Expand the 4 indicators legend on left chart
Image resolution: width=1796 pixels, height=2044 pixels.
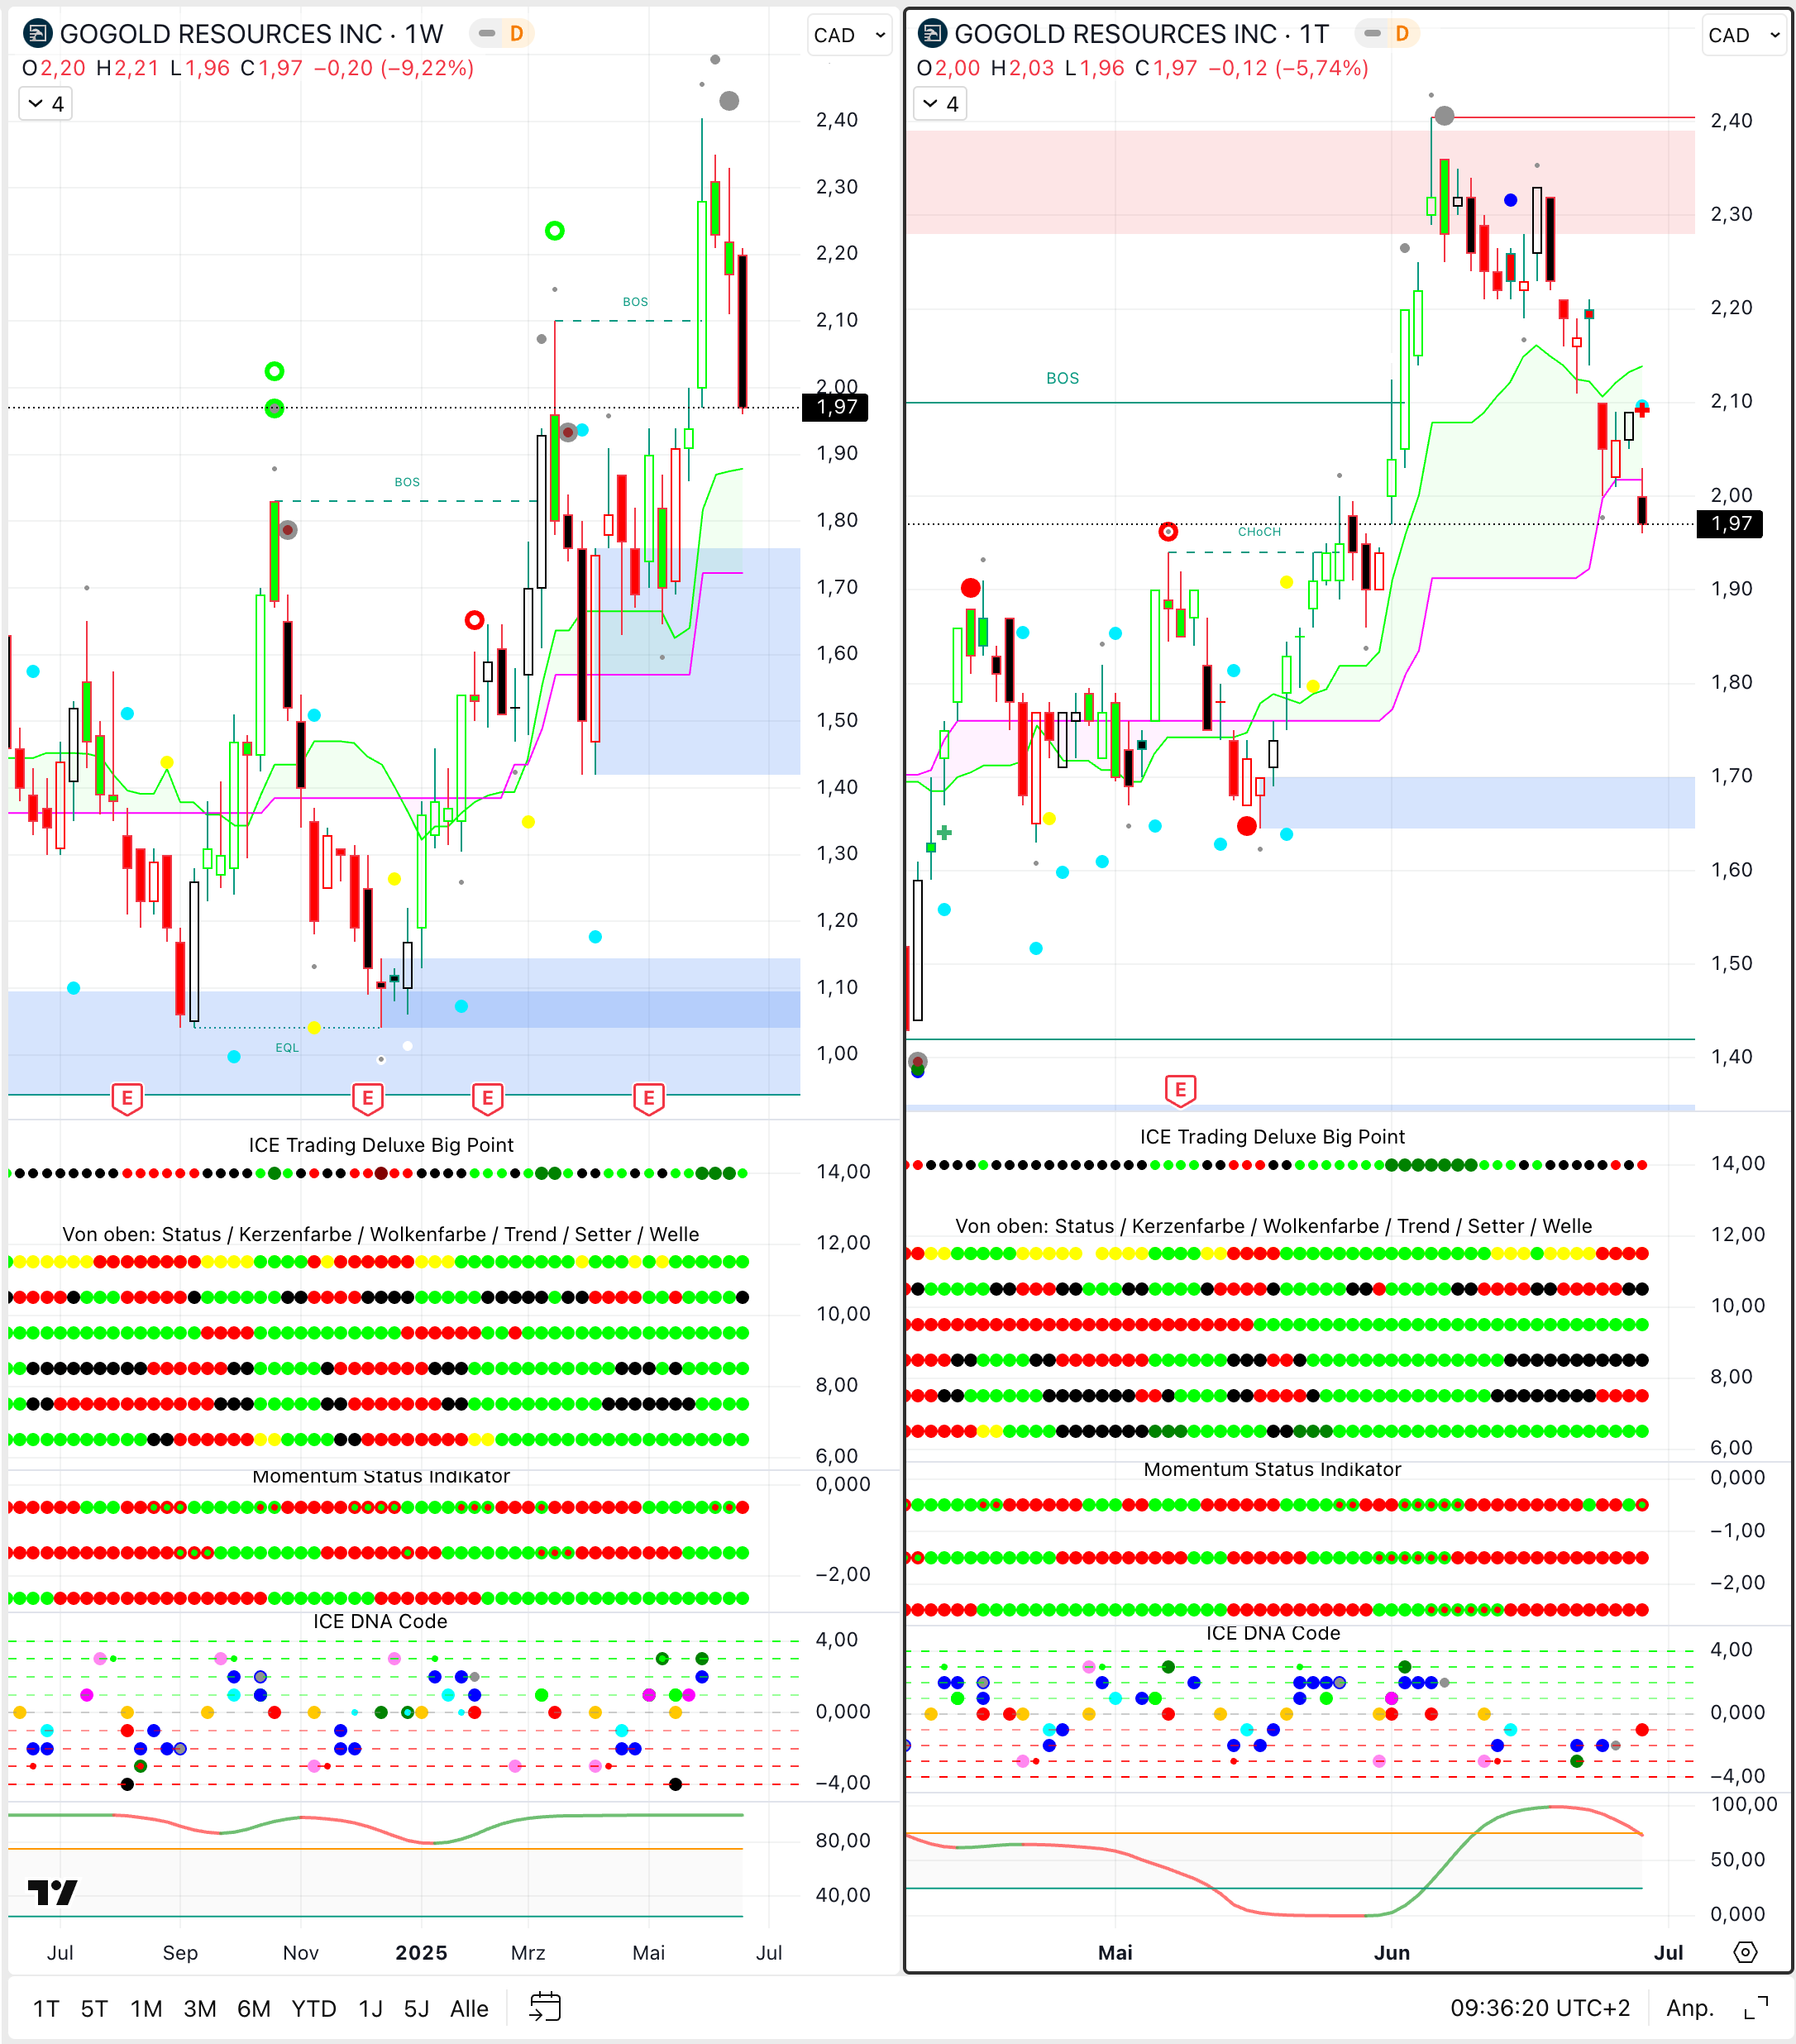pos(46,104)
